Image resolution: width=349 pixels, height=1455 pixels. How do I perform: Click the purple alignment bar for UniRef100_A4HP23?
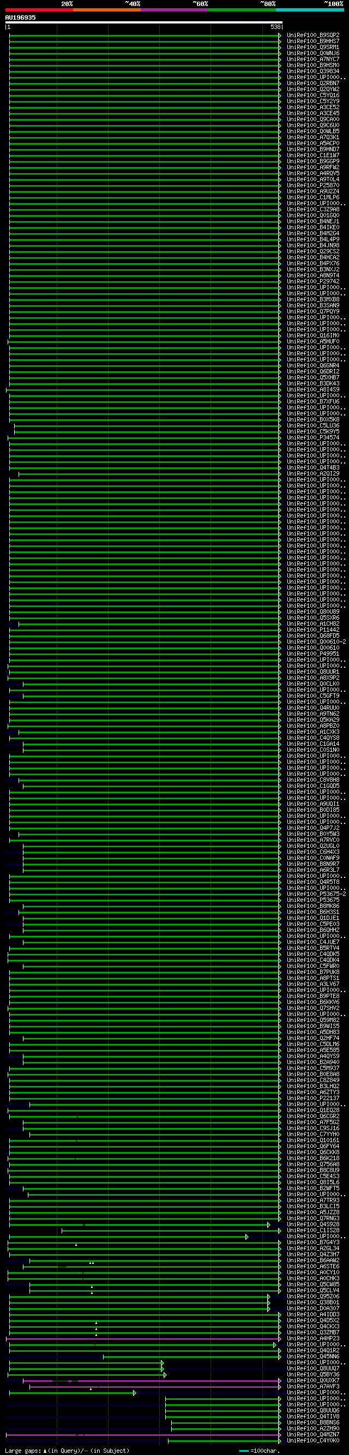143,1338
